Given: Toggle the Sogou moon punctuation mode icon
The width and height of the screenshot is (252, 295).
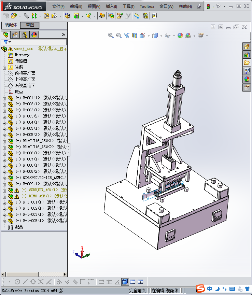Looking at the screenshot, I should (218, 289).
